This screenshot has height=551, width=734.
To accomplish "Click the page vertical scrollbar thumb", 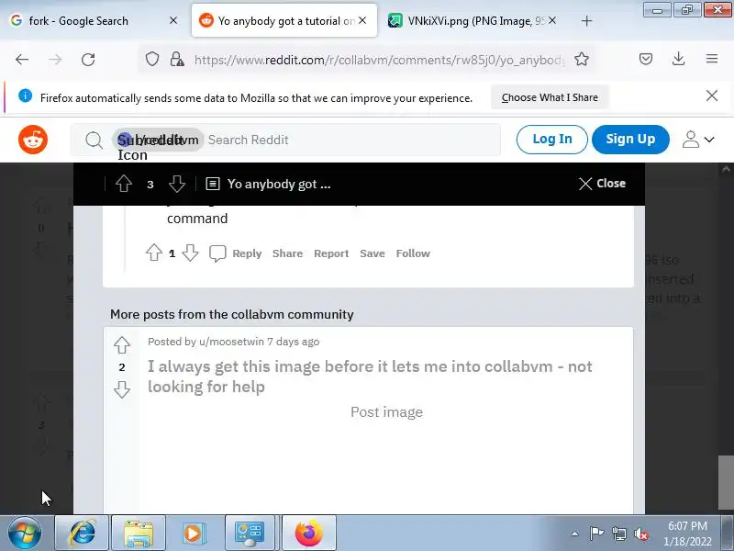I will pos(726,481).
